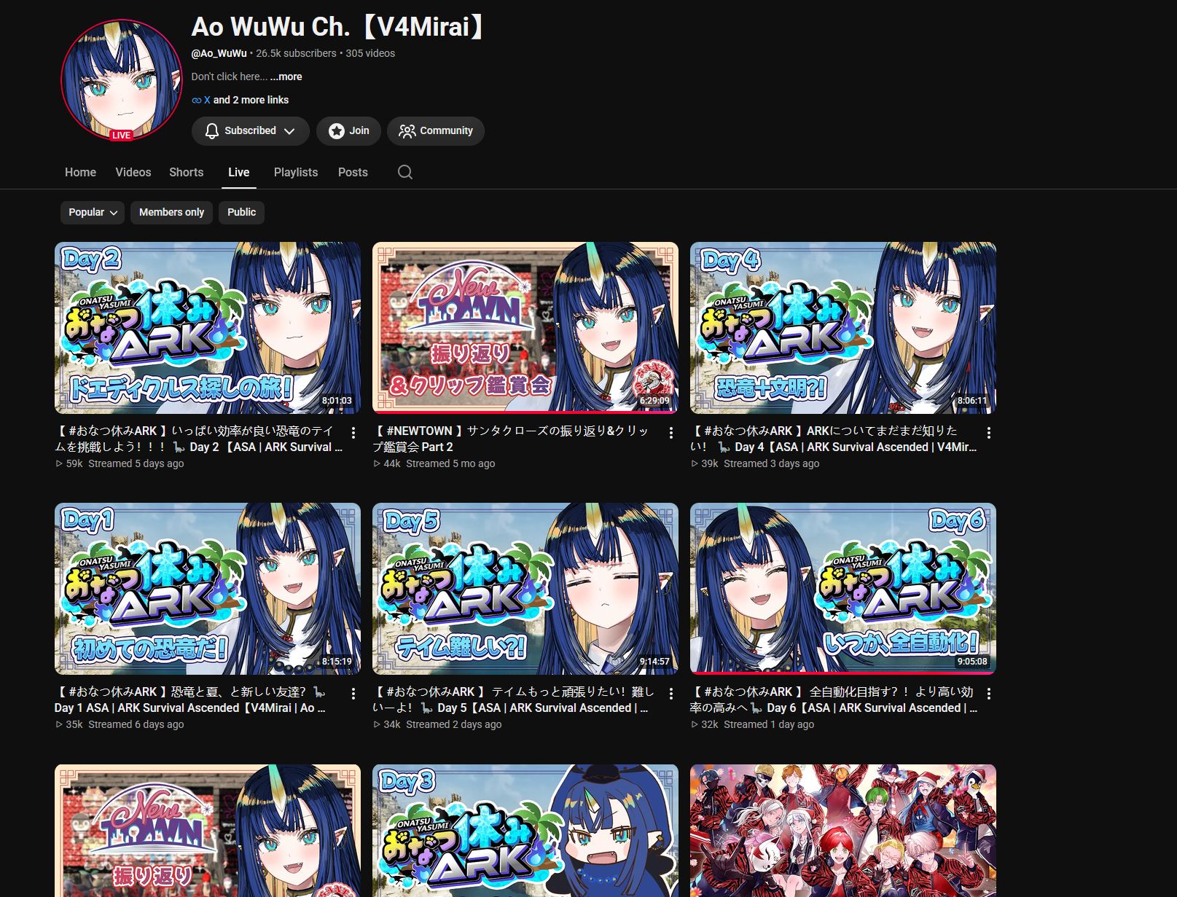Click "32k Streamed 1 day ago" text
Viewport: 1177px width, 897px height.
(753, 724)
